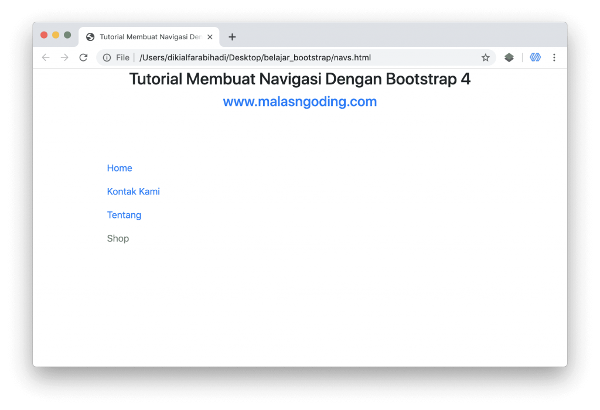Open the Kontak Kami navigation link
The image size is (600, 410).
point(133,192)
